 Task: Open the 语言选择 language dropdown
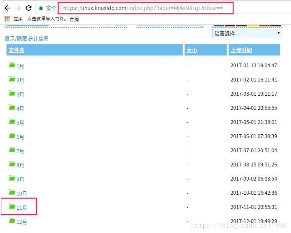pos(247,33)
